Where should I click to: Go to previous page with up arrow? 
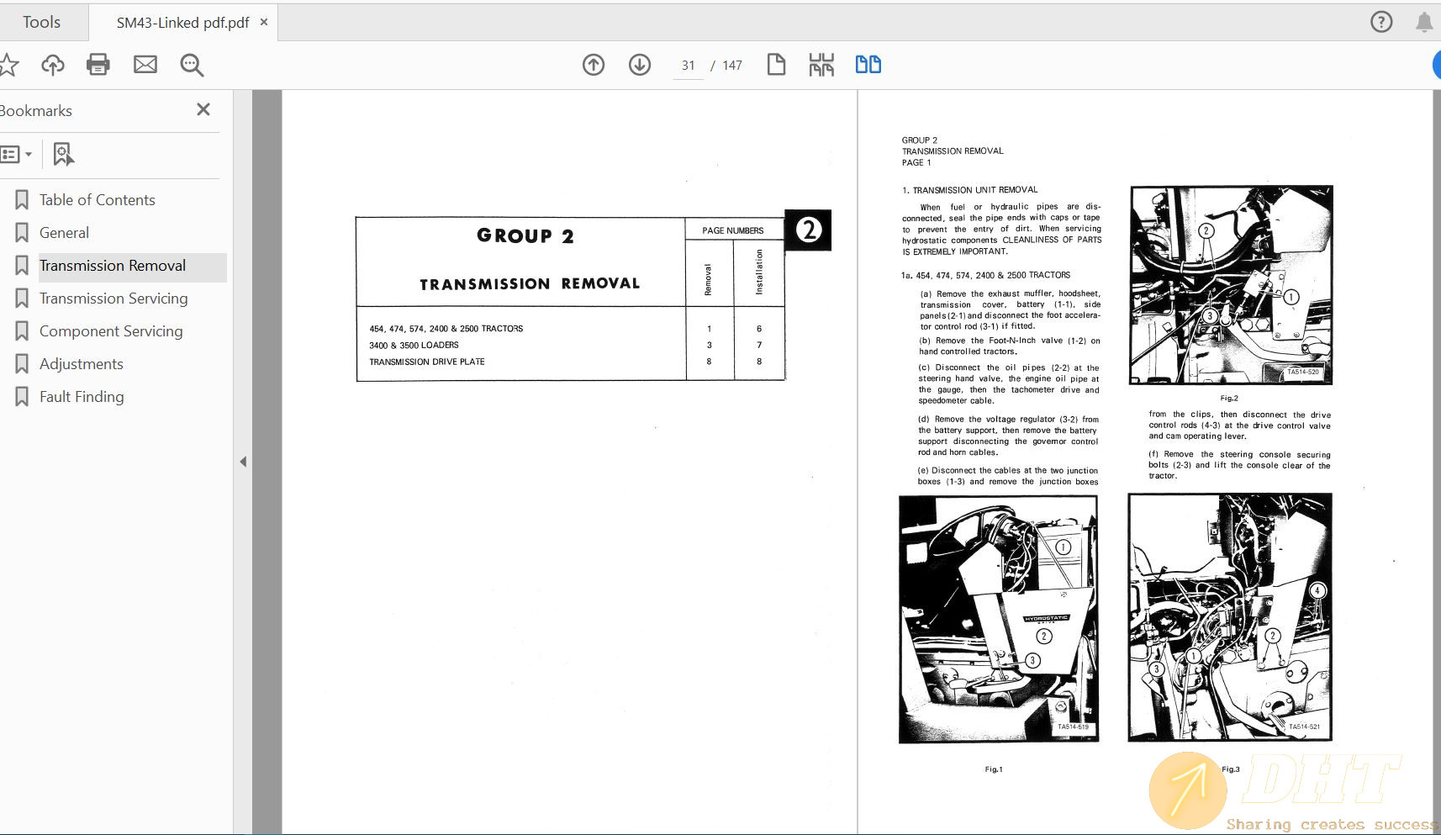594,65
